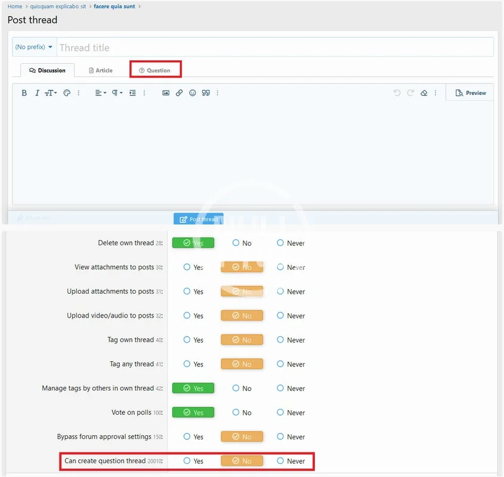Open the text color palette

(67, 93)
